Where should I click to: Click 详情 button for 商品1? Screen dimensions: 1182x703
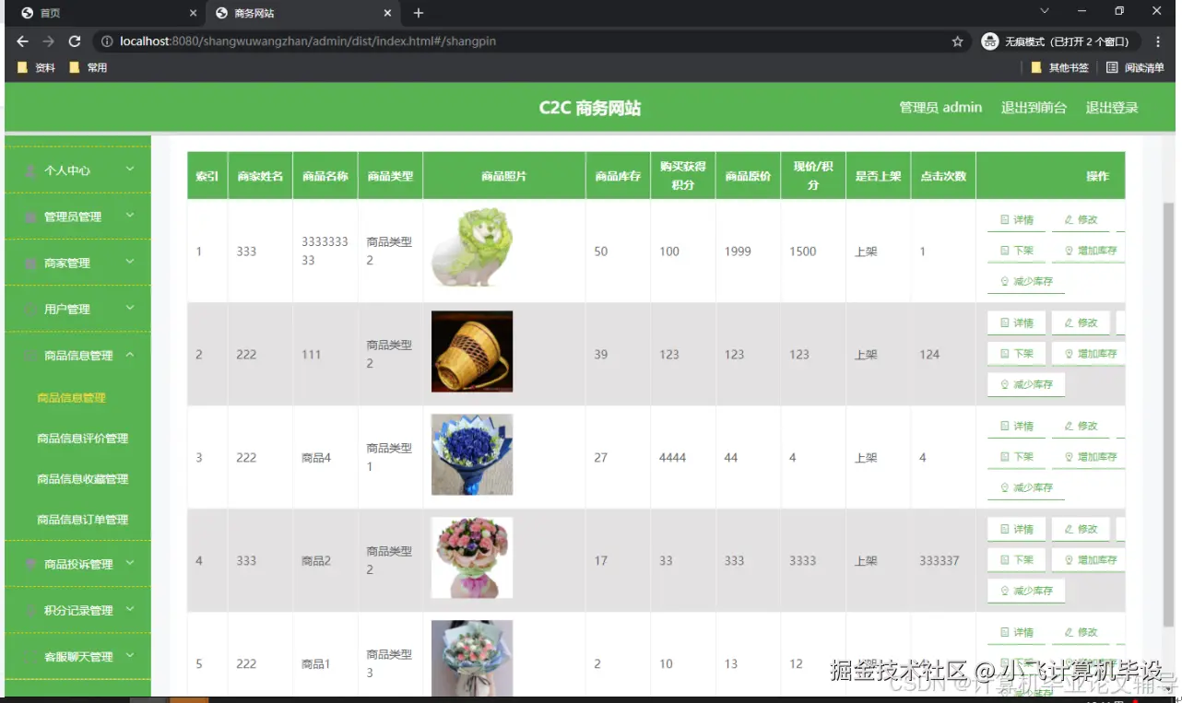point(1017,633)
